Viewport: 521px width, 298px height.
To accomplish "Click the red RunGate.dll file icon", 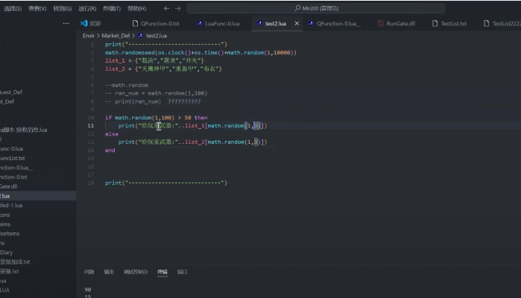I will [x=379, y=23].
